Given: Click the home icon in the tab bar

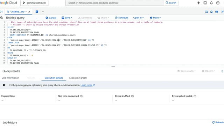Looking at the screenshot, I should [x=211, y=12].
